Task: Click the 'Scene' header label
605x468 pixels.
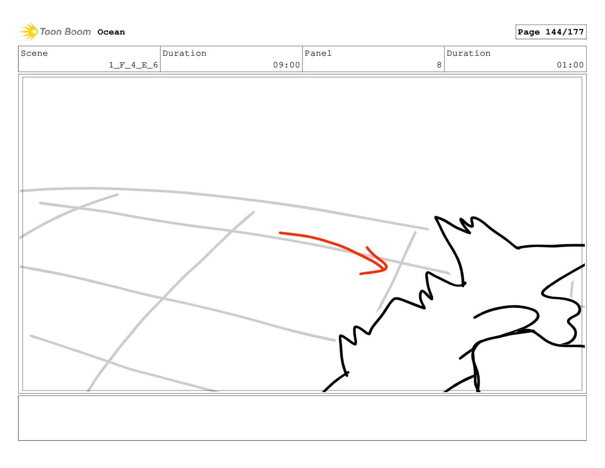Action: [x=34, y=54]
